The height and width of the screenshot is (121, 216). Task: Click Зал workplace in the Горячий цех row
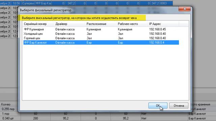point(120,38)
